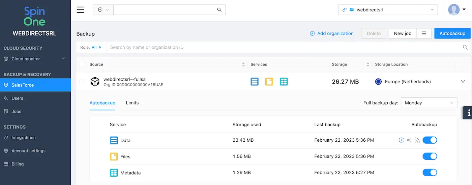Sort the Source column
Image resolution: width=472 pixels, height=185 pixels.
click(243, 64)
